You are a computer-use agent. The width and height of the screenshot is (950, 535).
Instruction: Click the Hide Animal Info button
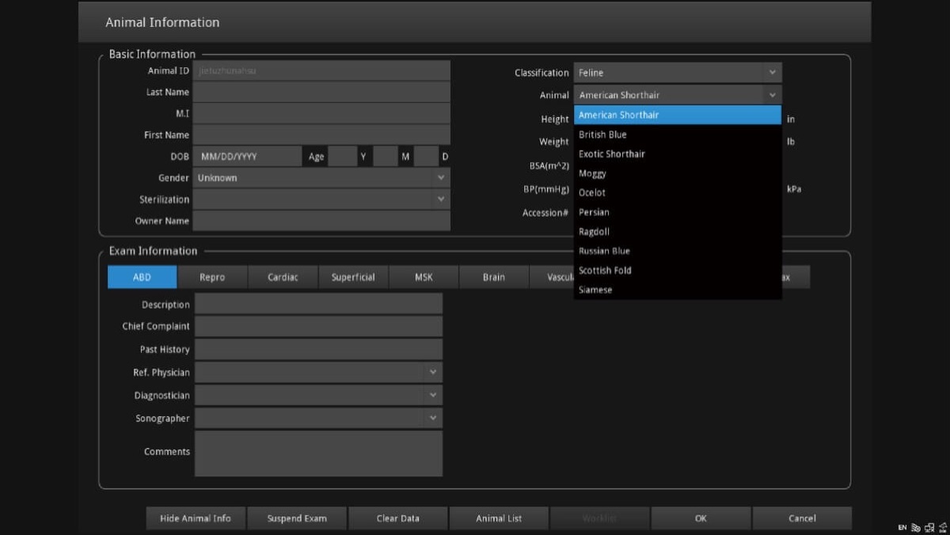[196, 518]
